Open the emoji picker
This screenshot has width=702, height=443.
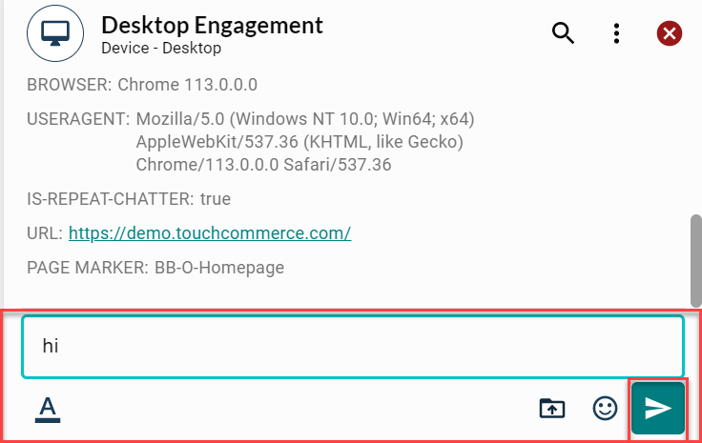[x=605, y=409]
